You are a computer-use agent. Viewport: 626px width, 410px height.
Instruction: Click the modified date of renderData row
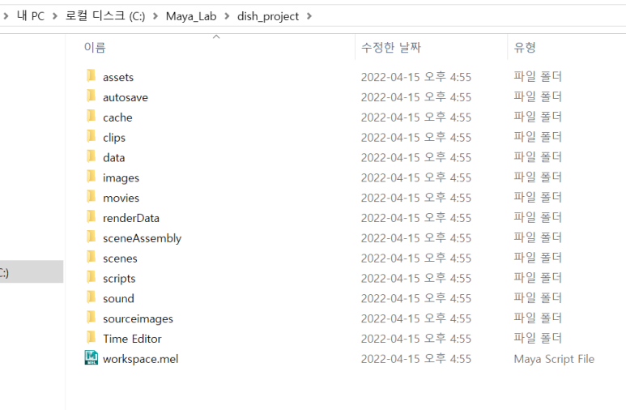pyautogui.click(x=416, y=218)
